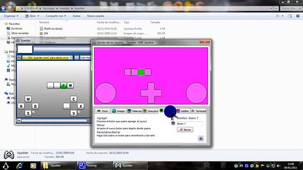Click Grabar in Explorer toolbar
Viewport: 303px width, 170px height.
coord(77,16)
